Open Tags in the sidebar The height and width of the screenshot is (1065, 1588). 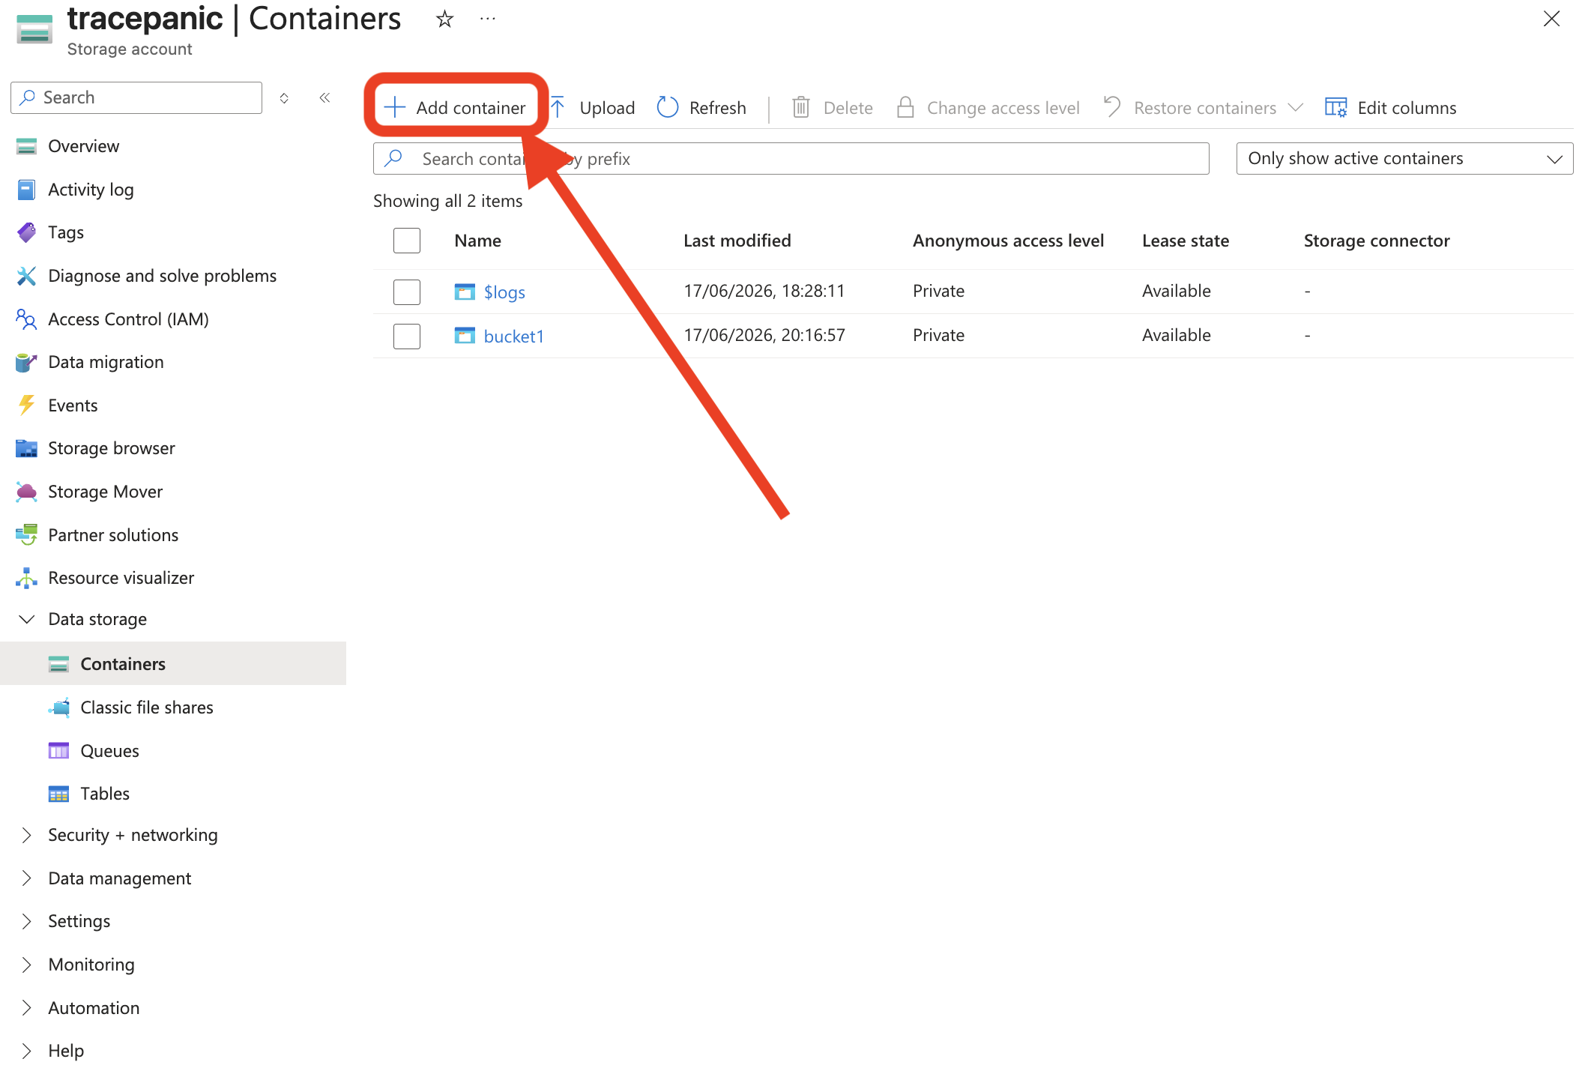(x=66, y=232)
